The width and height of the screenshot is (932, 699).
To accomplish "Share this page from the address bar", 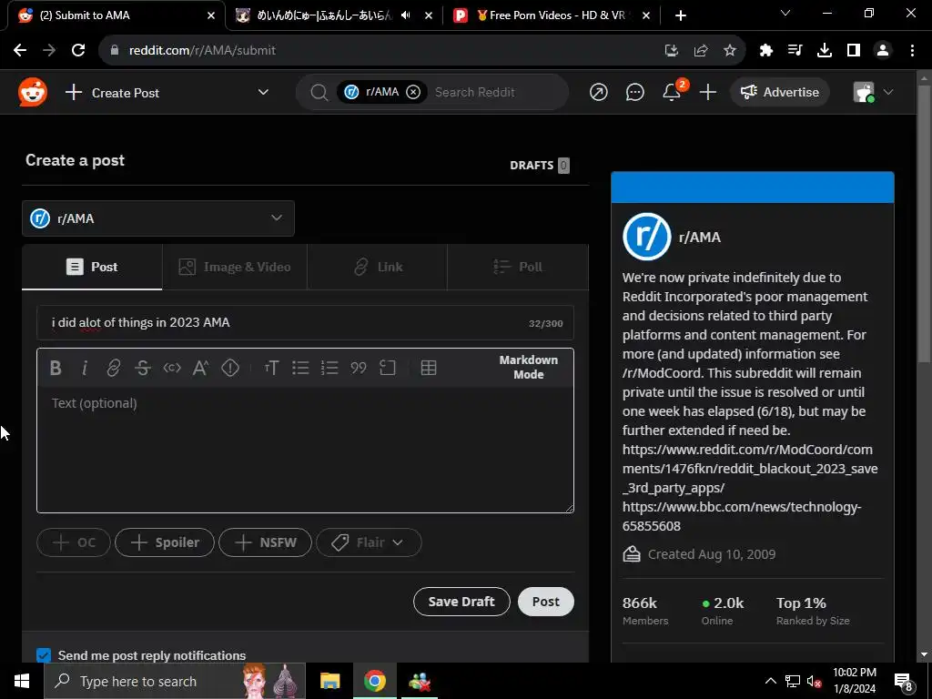I will click(701, 51).
